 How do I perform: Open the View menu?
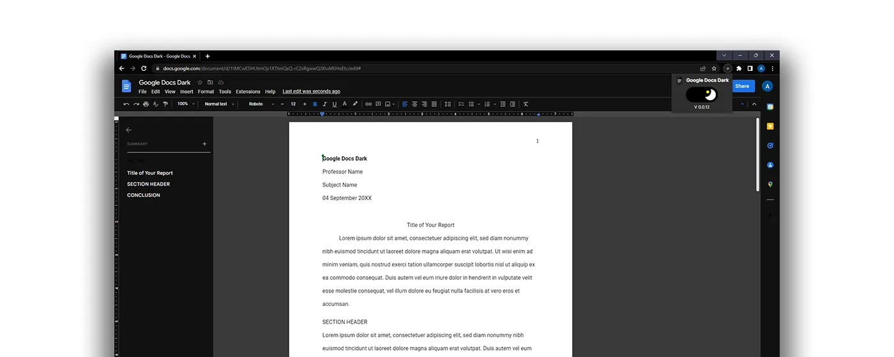click(x=170, y=91)
